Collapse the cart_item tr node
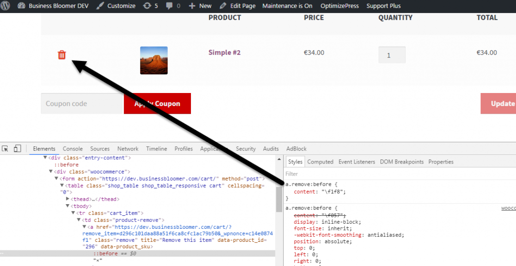 [73, 213]
